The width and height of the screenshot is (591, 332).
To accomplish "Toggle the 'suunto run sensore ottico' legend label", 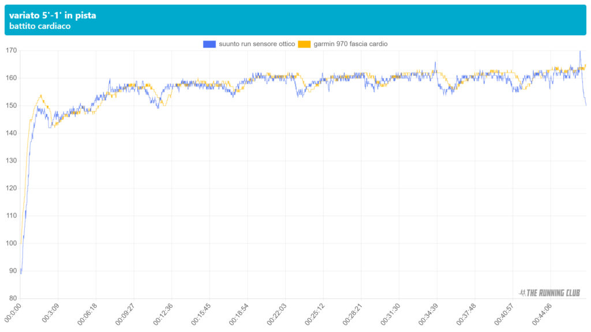I will [x=256, y=44].
